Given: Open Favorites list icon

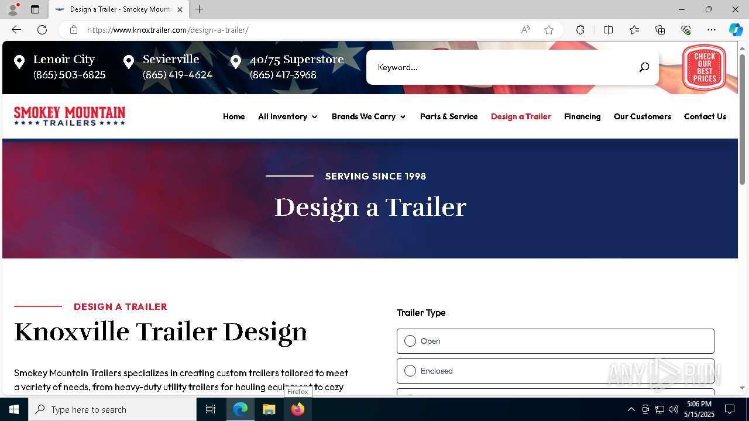Looking at the screenshot, I should pos(634,30).
